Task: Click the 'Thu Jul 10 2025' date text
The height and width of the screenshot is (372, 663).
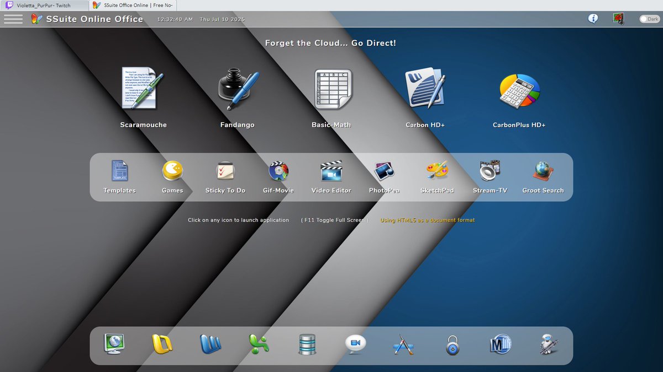Action: click(x=222, y=19)
